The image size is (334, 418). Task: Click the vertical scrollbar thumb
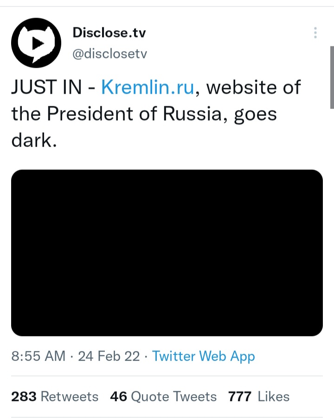pyautogui.click(x=332, y=77)
